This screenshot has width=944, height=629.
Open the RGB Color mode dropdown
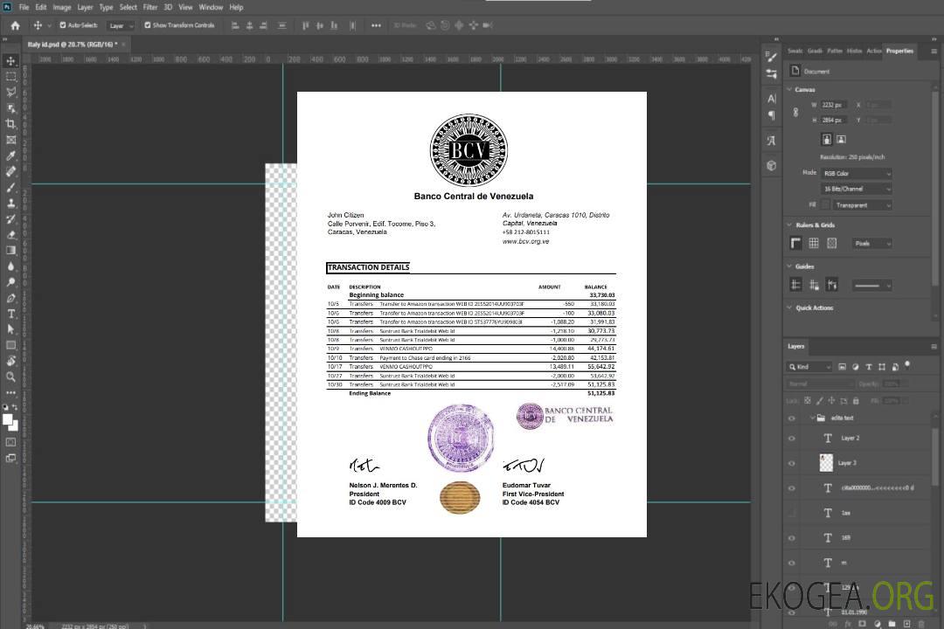point(856,173)
